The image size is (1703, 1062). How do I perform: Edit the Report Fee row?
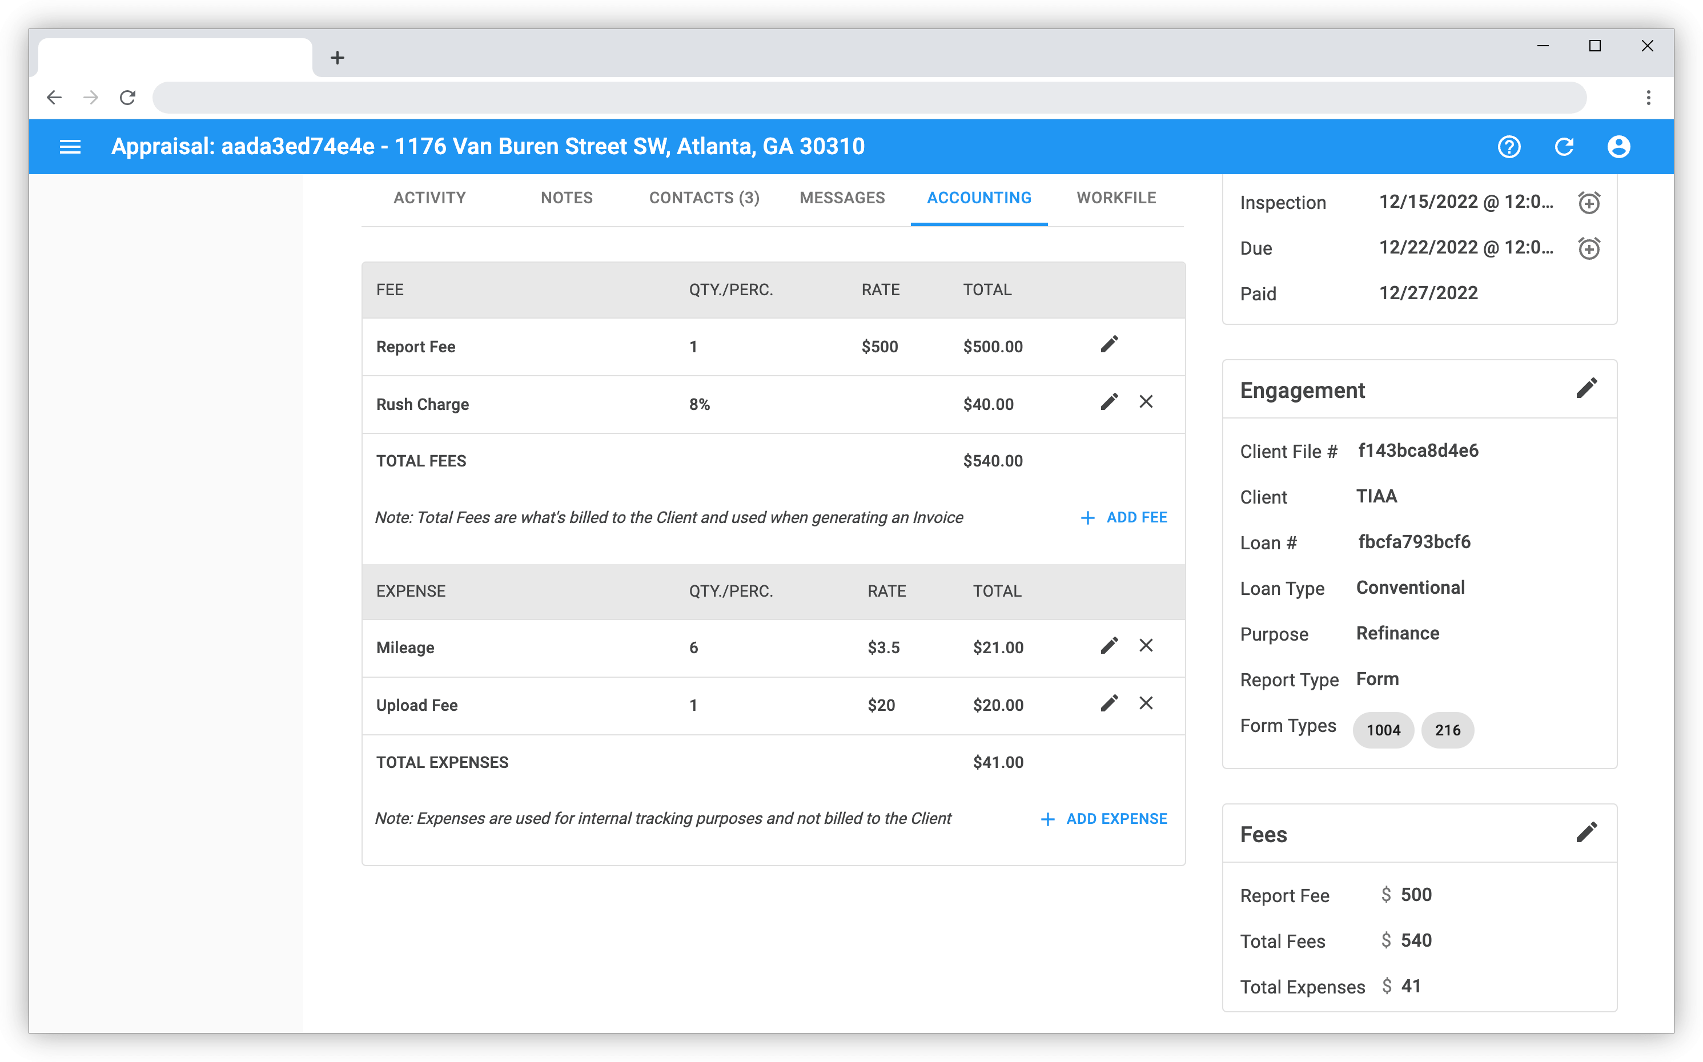(x=1108, y=344)
